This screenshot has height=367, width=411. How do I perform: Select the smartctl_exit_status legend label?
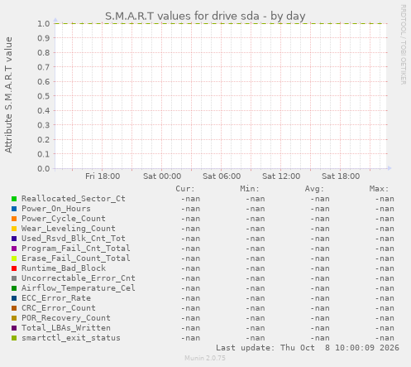71,338
